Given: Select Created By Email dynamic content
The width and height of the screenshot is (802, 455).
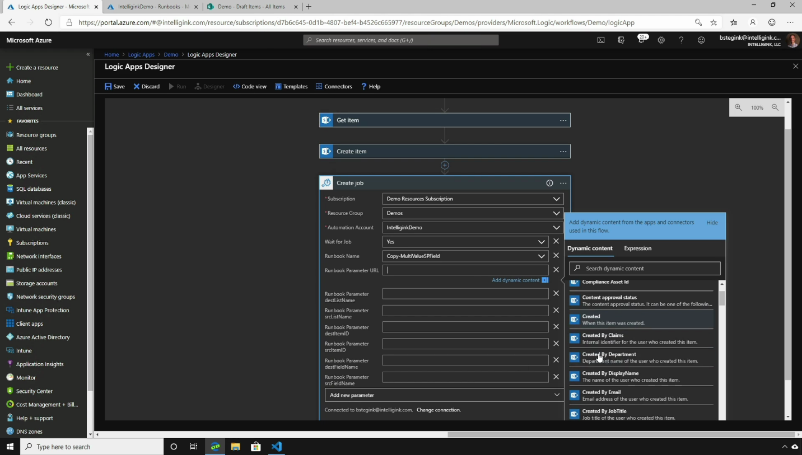Looking at the screenshot, I should pos(641,395).
